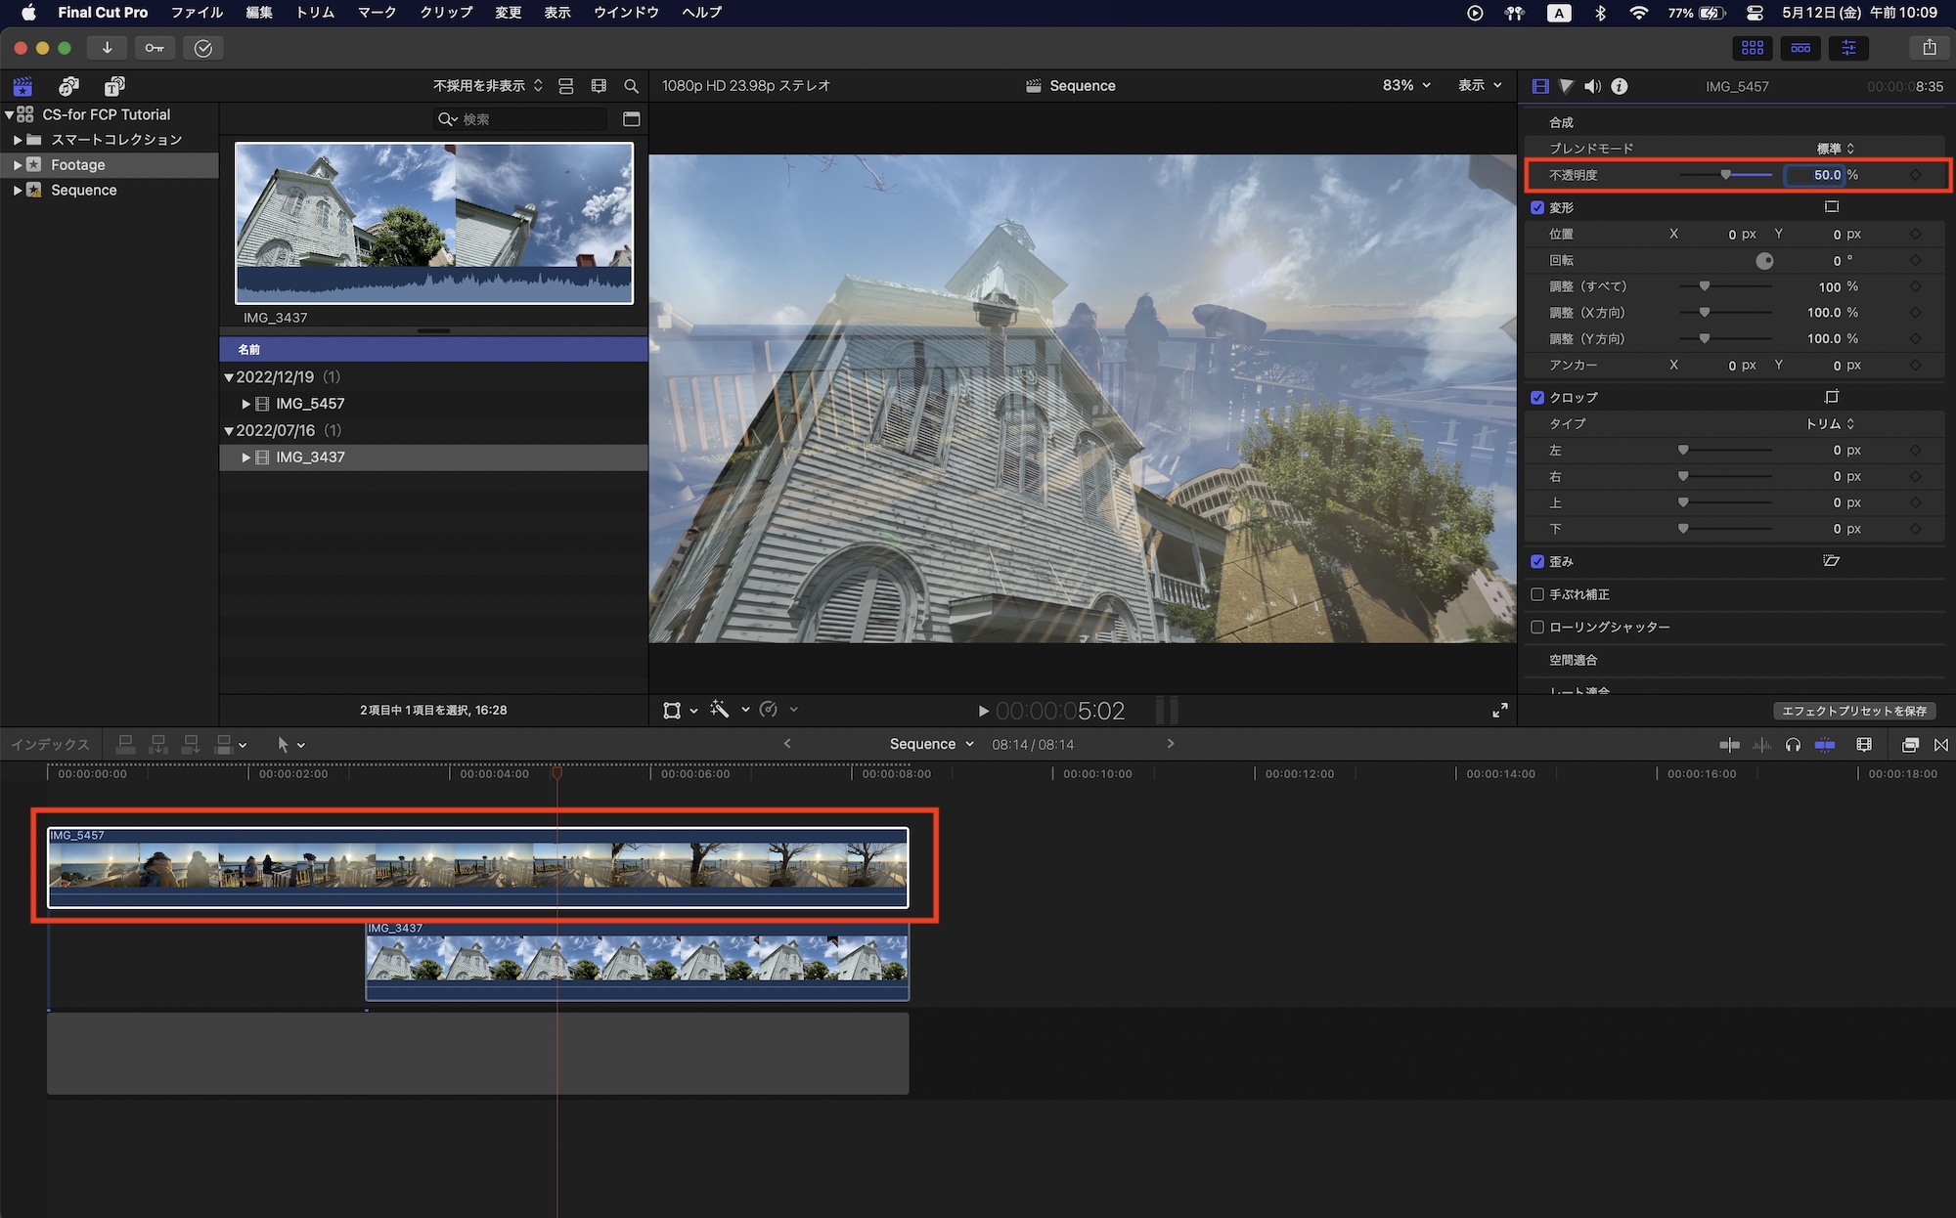Expand the IMG_5457 clip row
The height and width of the screenshot is (1218, 1956).
click(246, 404)
